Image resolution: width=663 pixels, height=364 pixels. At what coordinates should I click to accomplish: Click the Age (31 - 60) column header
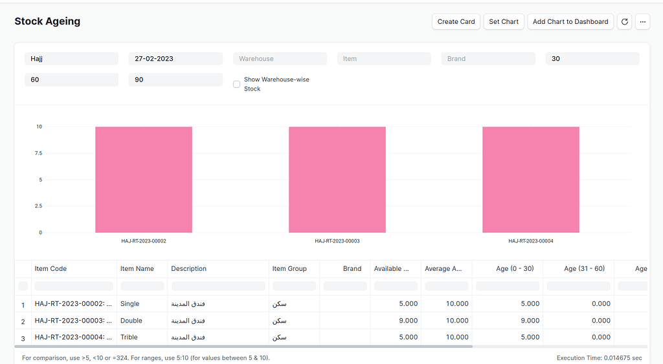click(x=578, y=268)
